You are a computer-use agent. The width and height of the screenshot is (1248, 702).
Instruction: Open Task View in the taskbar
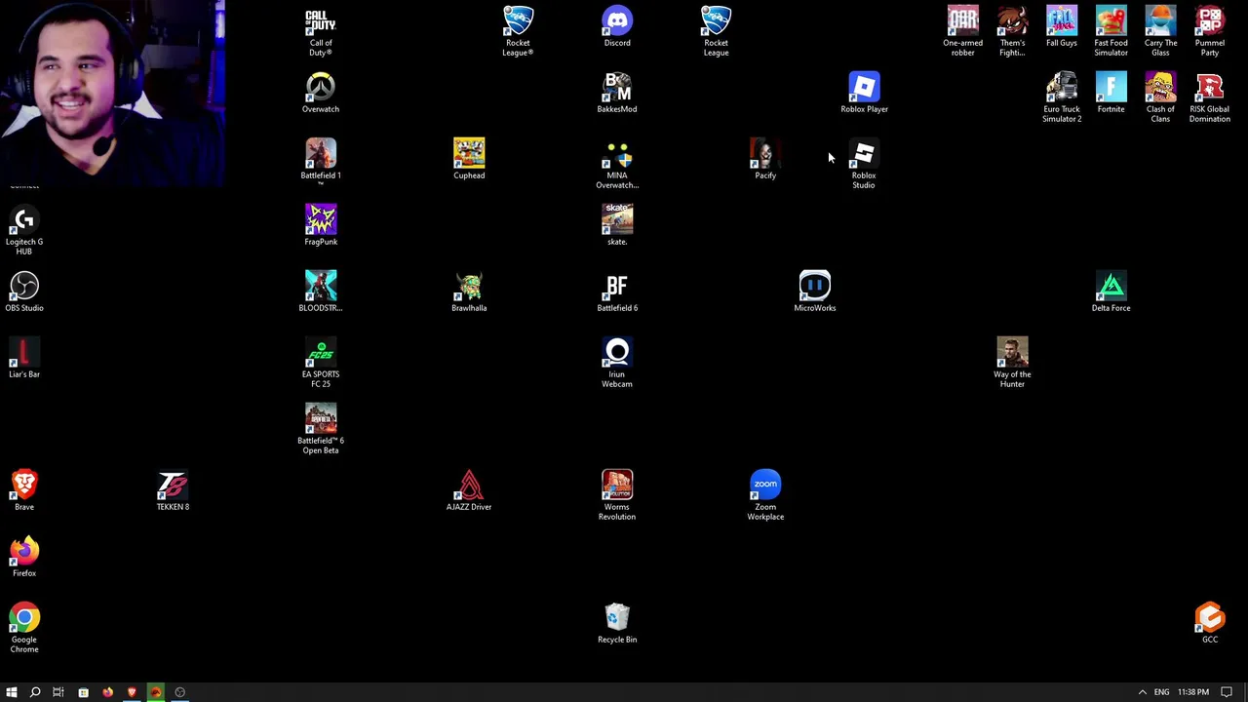[x=58, y=692]
